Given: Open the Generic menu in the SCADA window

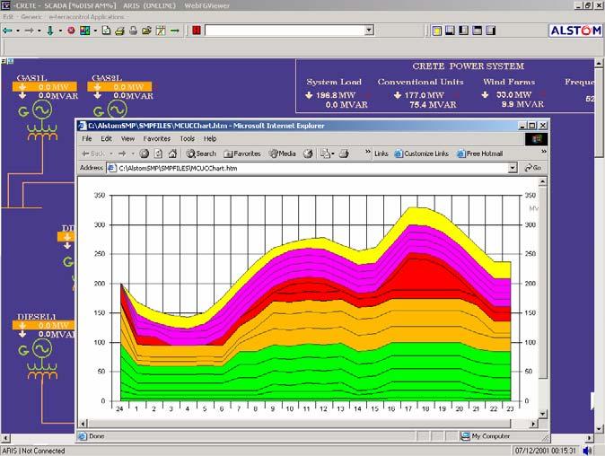Looking at the screenshot, I should [x=31, y=17].
